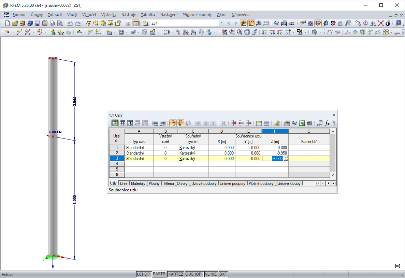Open print preview (magnifier over page) icon
The image size is (405, 278).
(x=60, y=23)
